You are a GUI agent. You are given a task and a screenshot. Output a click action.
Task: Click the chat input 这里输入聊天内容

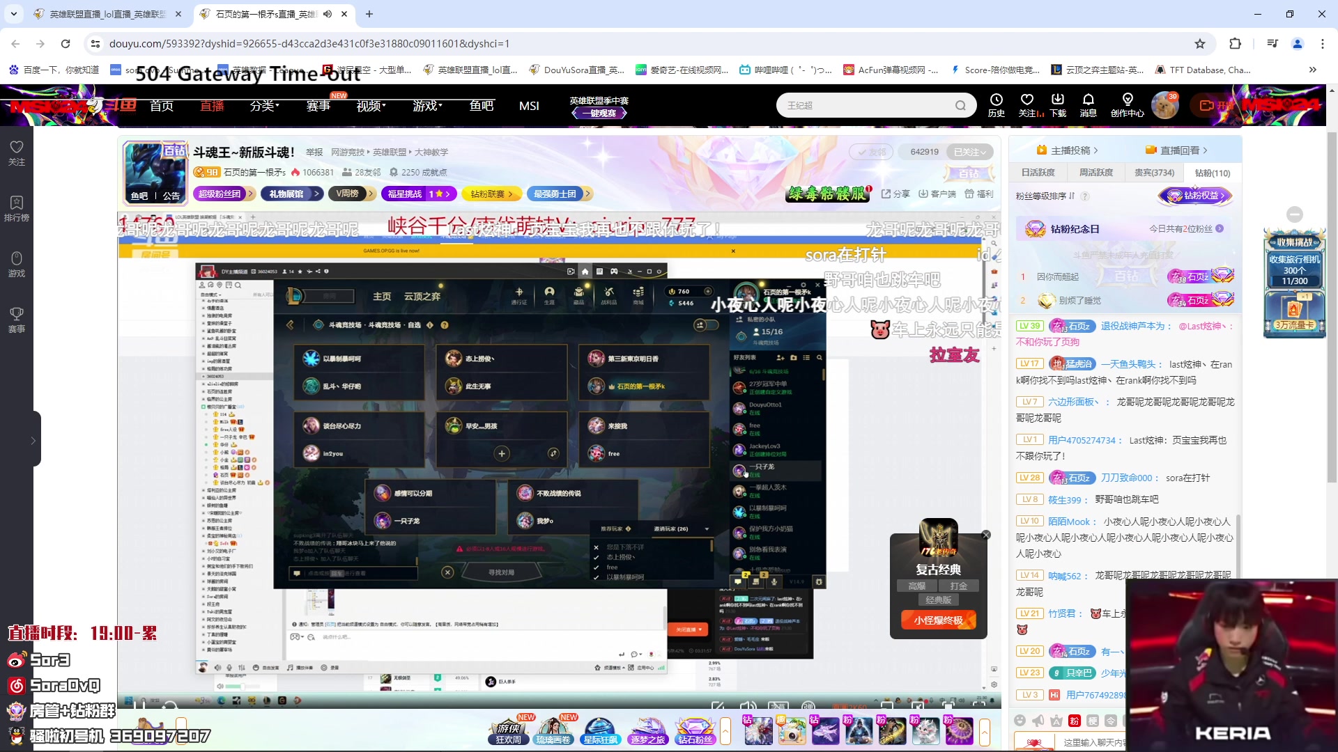(1093, 742)
